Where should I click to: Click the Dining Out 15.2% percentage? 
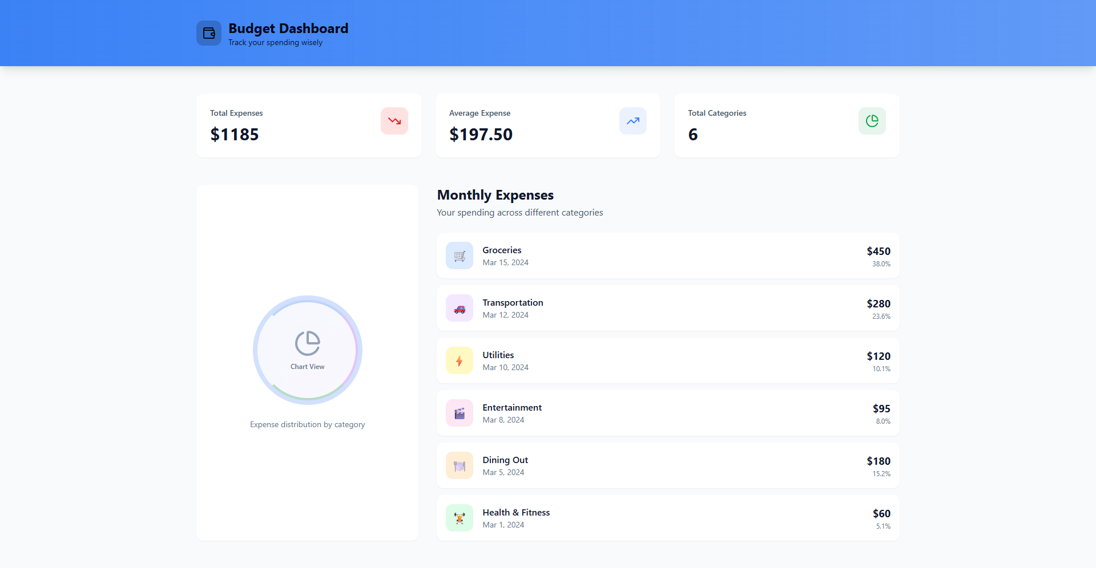point(881,474)
